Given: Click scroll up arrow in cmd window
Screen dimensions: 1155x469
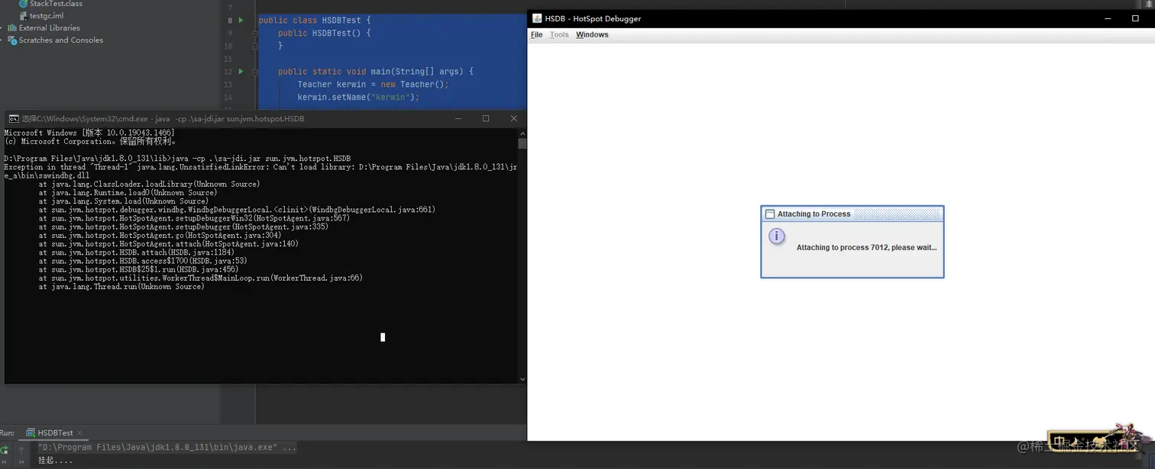Looking at the screenshot, I should (x=522, y=132).
